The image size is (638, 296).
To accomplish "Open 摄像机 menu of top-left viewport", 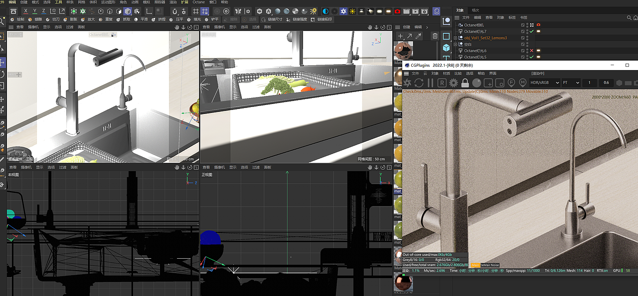I will [33, 27].
